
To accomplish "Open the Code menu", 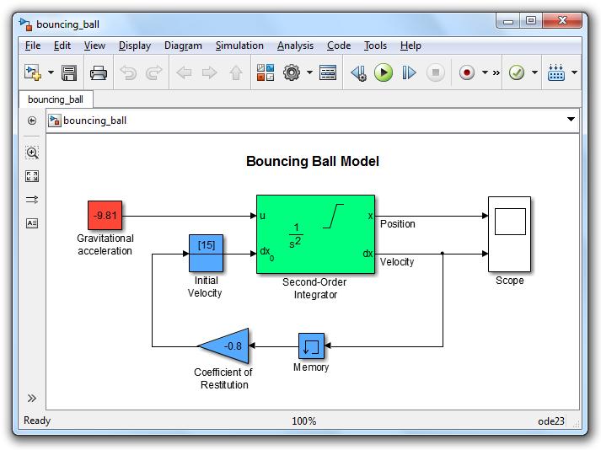I will tap(339, 46).
